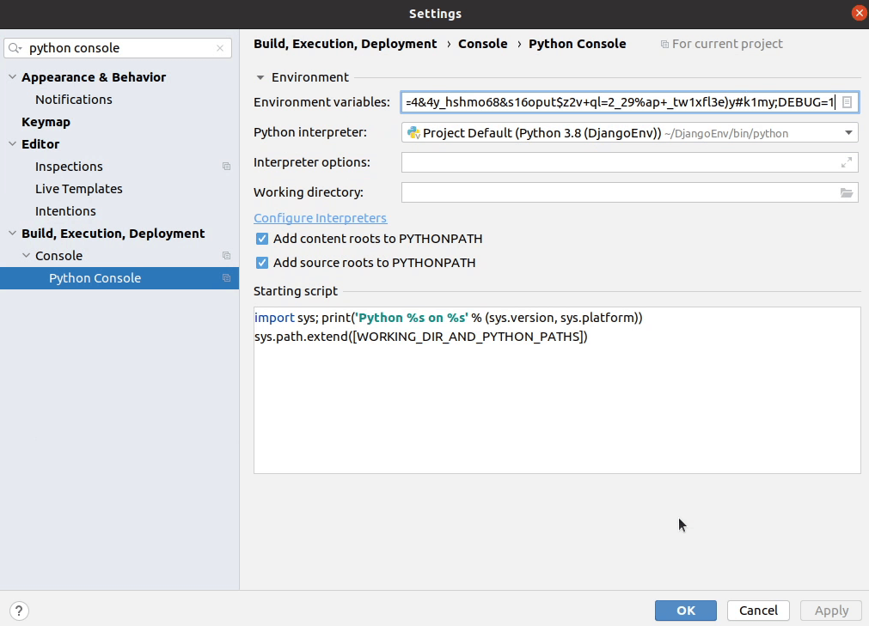The height and width of the screenshot is (626, 869).
Task: Select Keymap in the settings sidebar
Action: 46,121
